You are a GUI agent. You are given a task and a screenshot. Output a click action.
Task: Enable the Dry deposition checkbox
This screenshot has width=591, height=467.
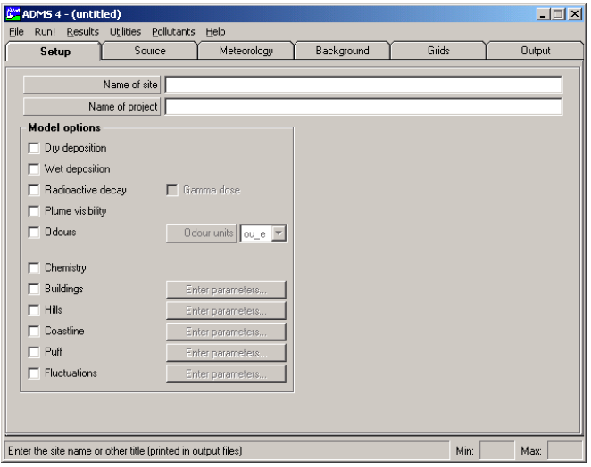coord(34,148)
